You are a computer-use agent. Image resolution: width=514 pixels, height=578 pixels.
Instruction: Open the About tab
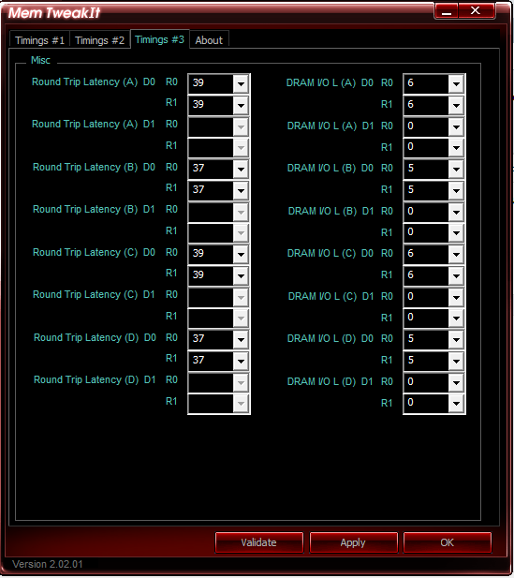point(209,39)
